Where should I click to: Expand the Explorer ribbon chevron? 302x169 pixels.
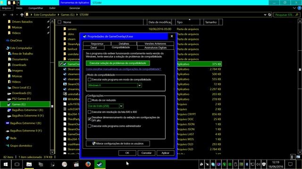[x=294, y=8]
